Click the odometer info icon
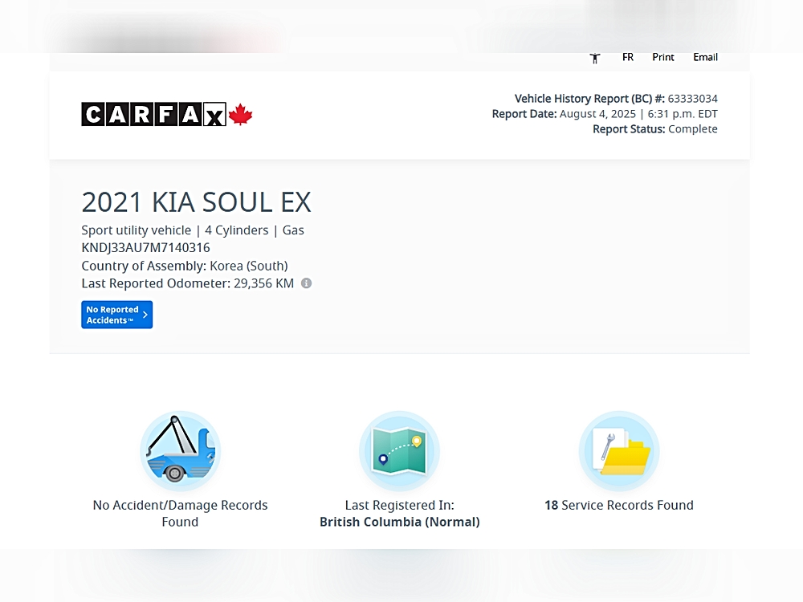 tap(306, 283)
